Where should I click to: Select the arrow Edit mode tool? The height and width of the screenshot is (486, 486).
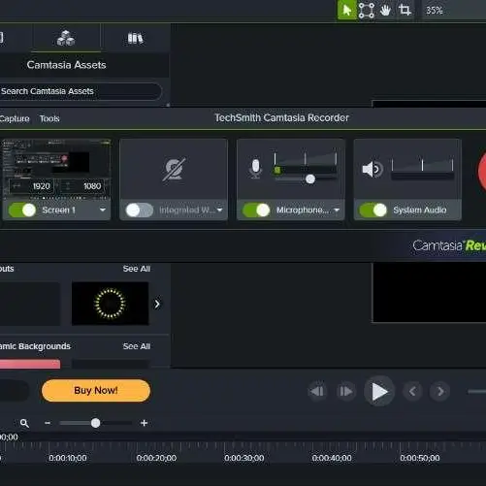tap(347, 10)
